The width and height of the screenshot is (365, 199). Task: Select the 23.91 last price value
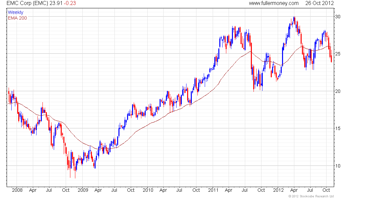click(x=56, y=3)
